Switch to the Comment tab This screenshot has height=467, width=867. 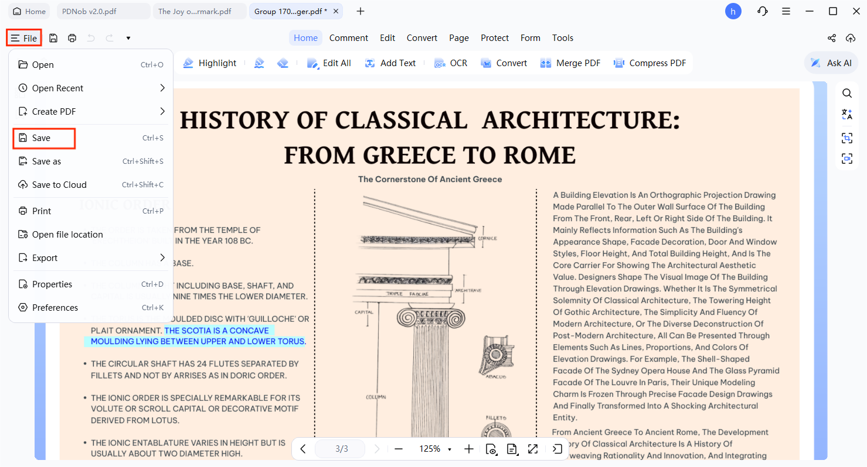click(x=348, y=37)
